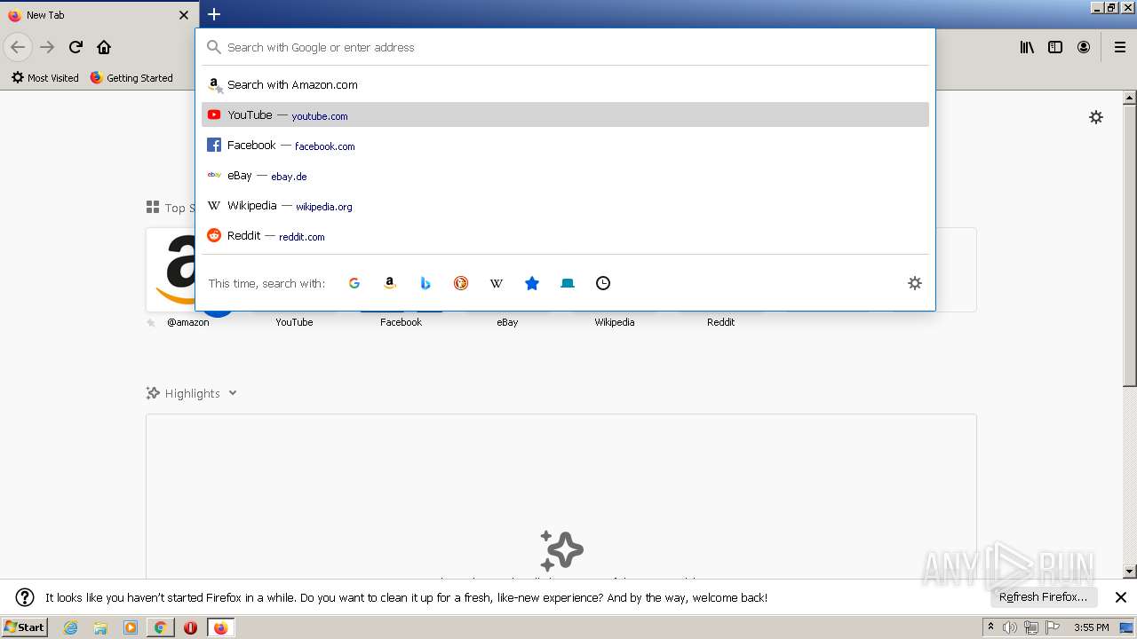Search this time with Google
Image resolution: width=1137 pixels, height=639 pixels.
click(x=354, y=283)
